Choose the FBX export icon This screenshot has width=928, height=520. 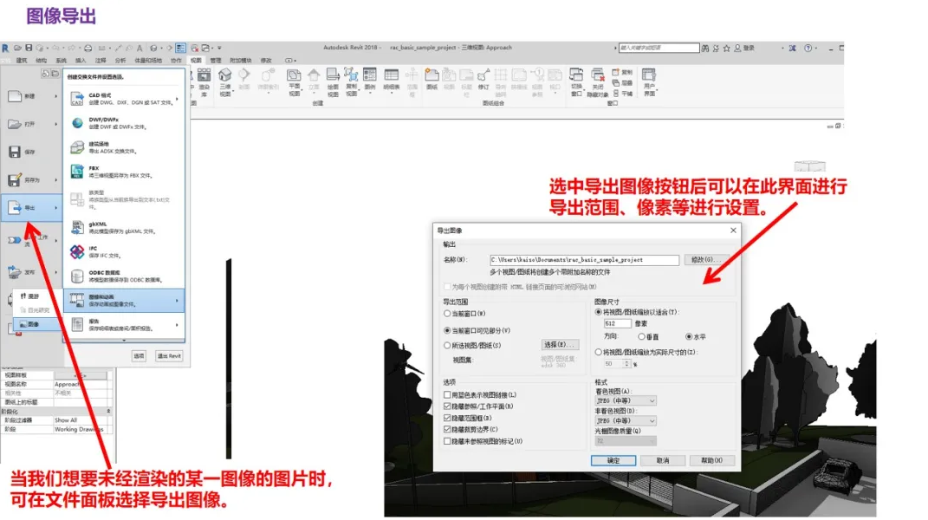point(75,171)
